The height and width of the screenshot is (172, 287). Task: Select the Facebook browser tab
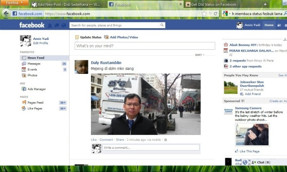(x=146, y=4)
